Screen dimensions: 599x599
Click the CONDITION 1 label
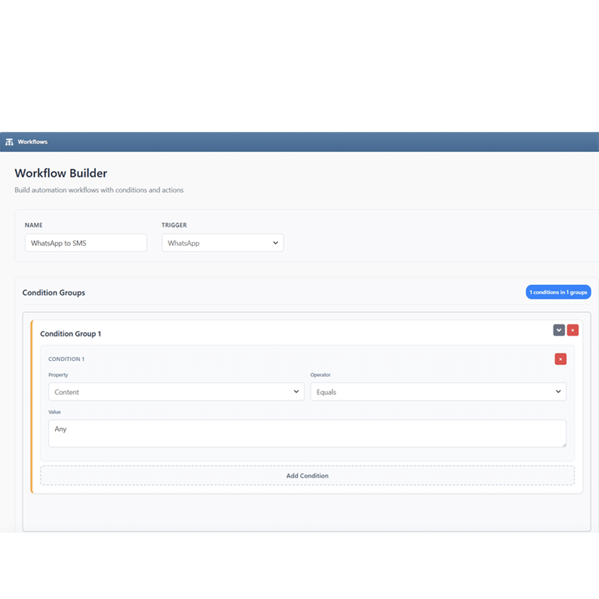(x=66, y=359)
